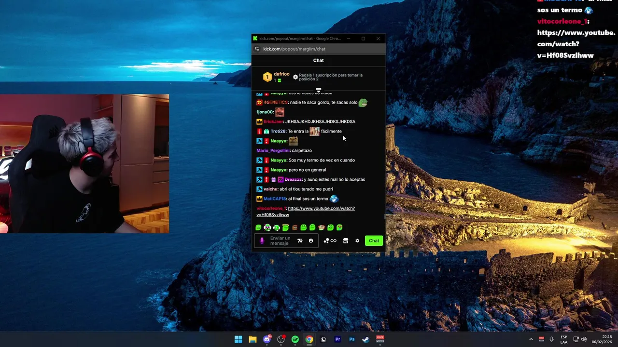Click username vitocorleone_1 in chat
This screenshot has height=347, width=618.
pyautogui.click(x=271, y=208)
